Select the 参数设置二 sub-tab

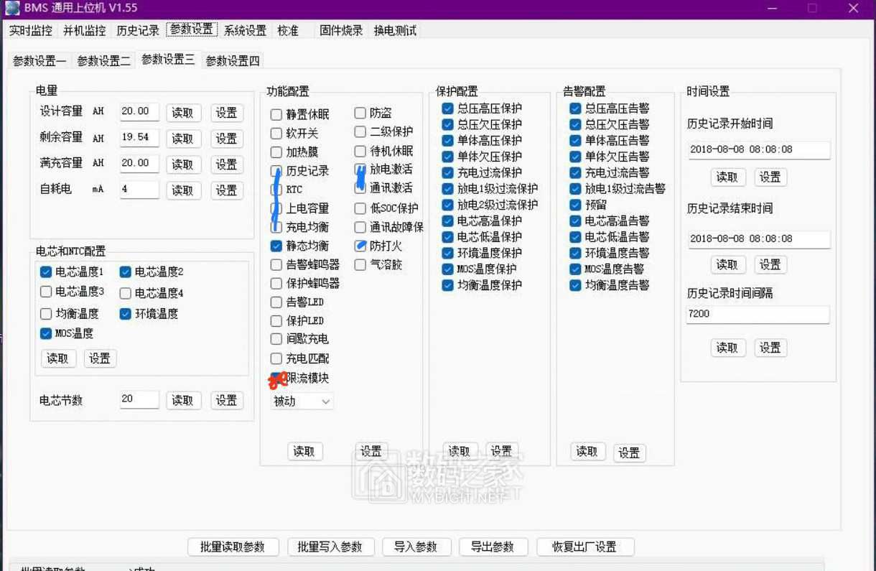pos(104,61)
